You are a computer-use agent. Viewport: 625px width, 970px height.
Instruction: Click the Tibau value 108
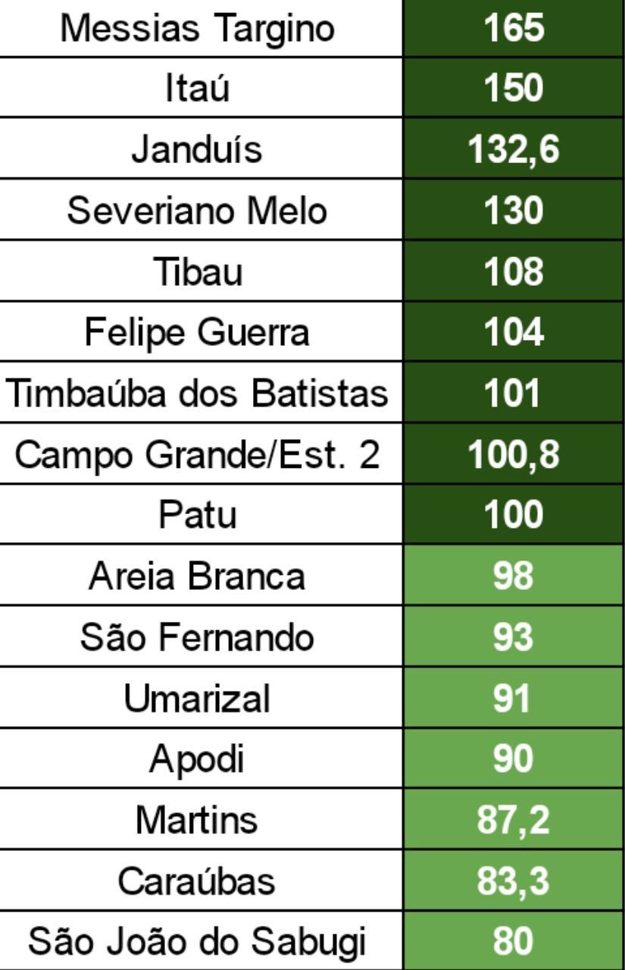point(514,270)
